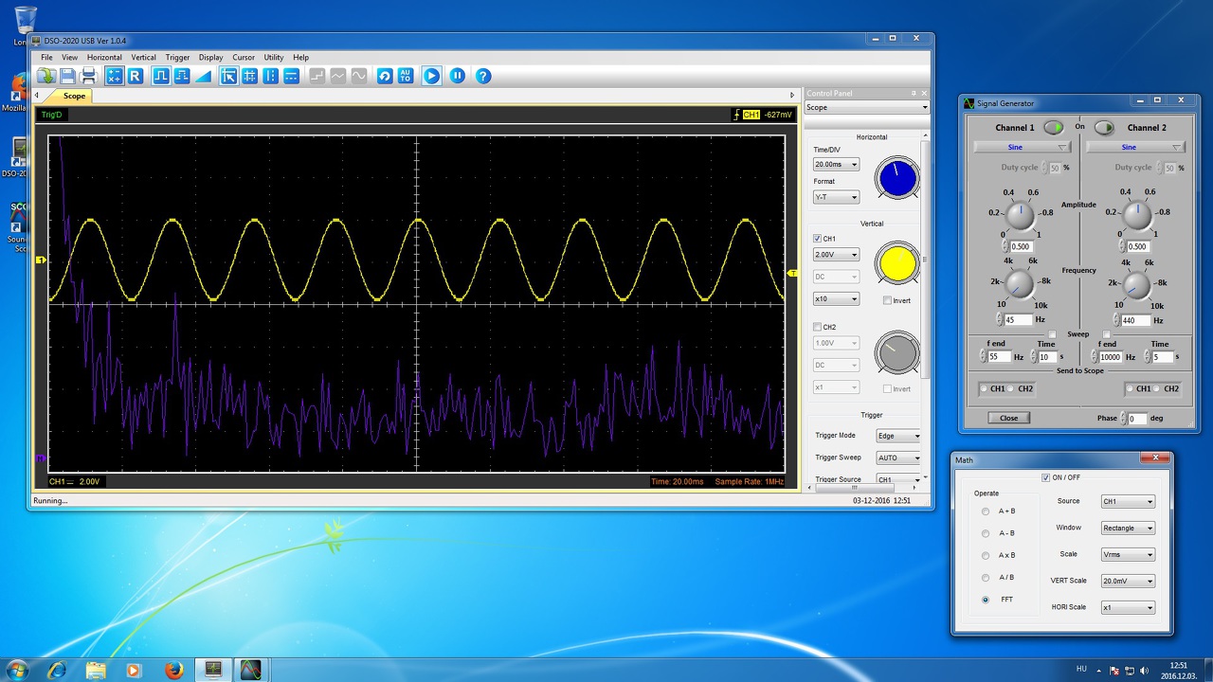The height and width of the screenshot is (682, 1213).
Task: Click the Signal Generator Close button
Action: [x=1008, y=418]
